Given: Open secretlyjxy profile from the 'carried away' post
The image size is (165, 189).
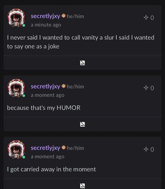Looking at the screenshot, I should pyautogui.click(x=46, y=148).
